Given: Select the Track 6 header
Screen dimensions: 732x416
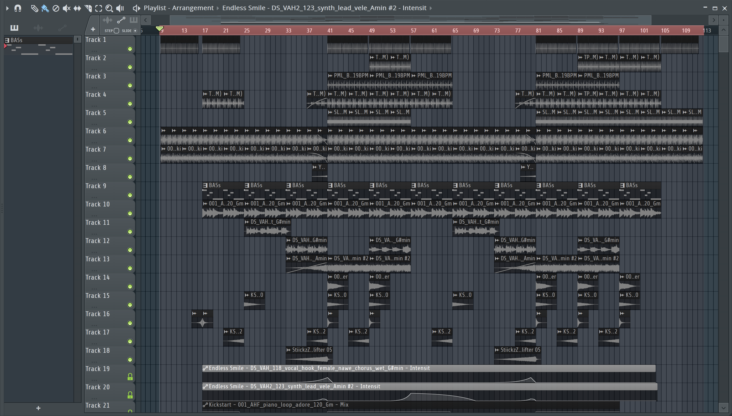Looking at the screenshot, I should coord(110,136).
